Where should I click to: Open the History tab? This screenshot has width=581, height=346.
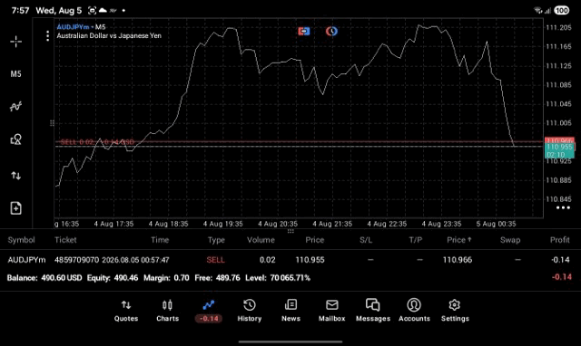[250, 311]
